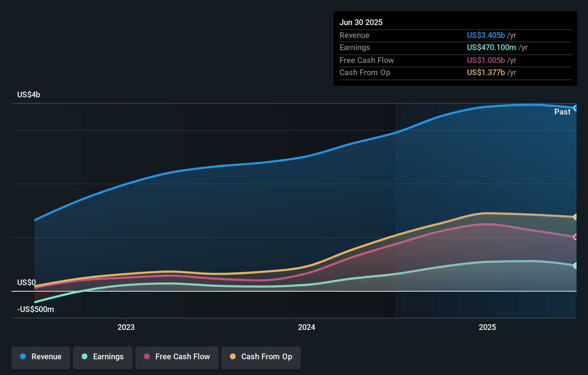The width and height of the screenshot is (588, 375).
Task: Click the pink Free Cash Flow legend dot
Action: click(147, 357)
